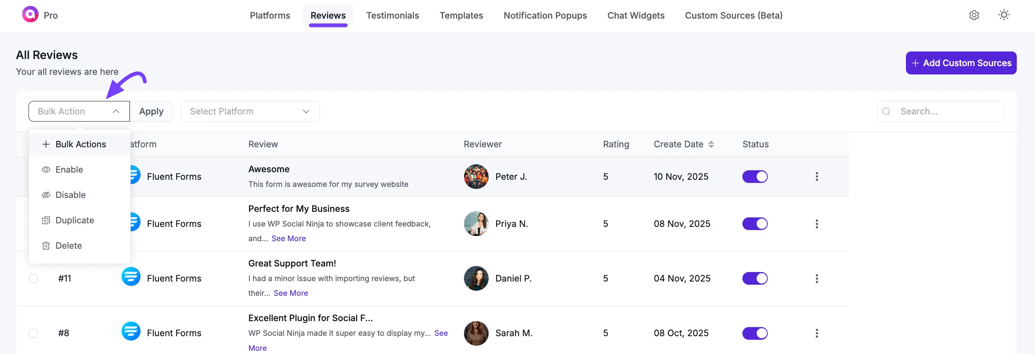The height and width of the screenshot is (354, 1035).
Task: Click Add Custom Sources button
Action: (961, 63)
